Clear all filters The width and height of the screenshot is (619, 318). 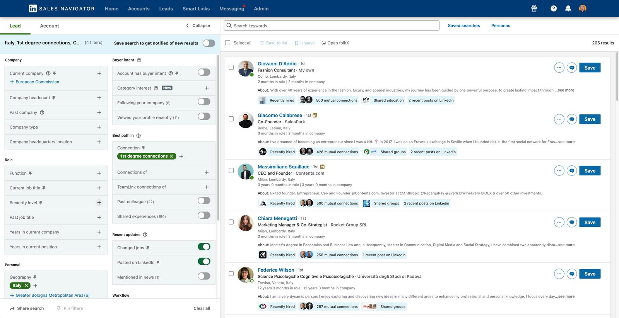202,308
